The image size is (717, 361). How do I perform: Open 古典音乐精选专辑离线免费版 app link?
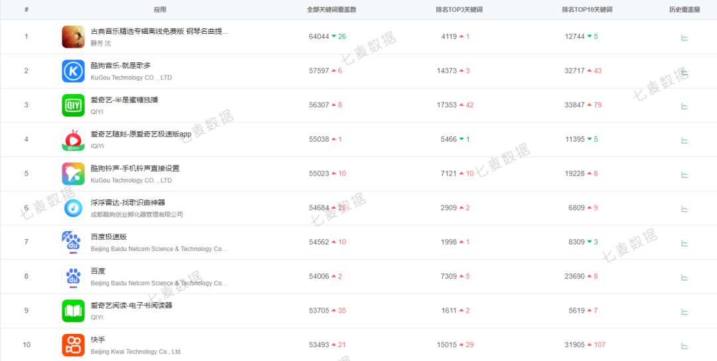point(159,32)
